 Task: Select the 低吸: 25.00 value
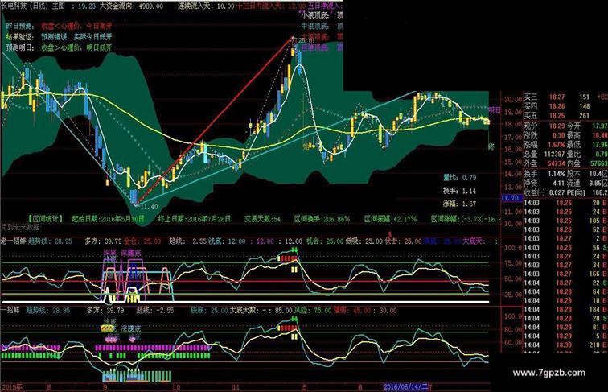pos(364,241)
